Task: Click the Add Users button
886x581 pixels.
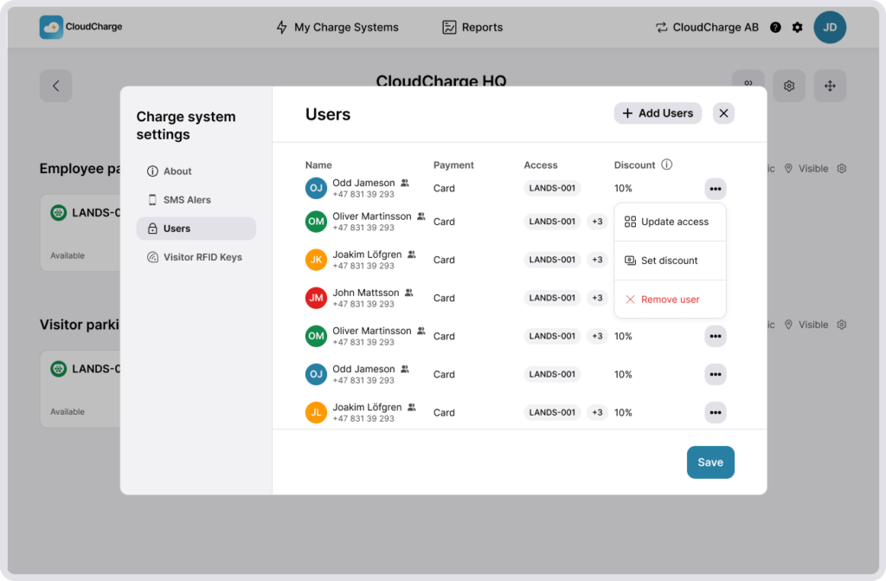Action: tap(658, 113)
